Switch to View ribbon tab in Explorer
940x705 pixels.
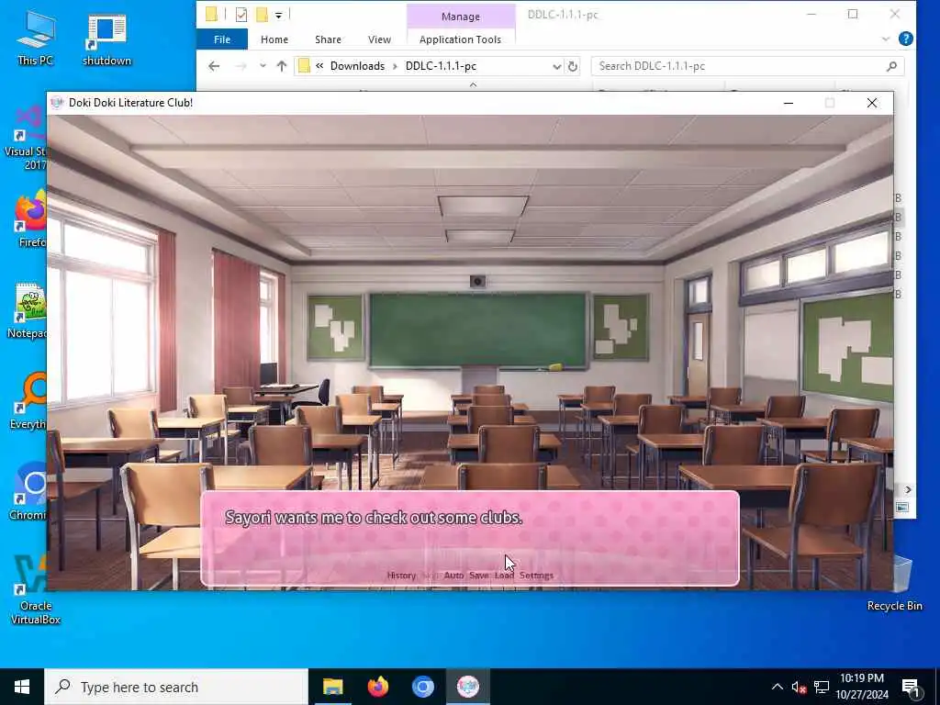[x=379, y=39]
